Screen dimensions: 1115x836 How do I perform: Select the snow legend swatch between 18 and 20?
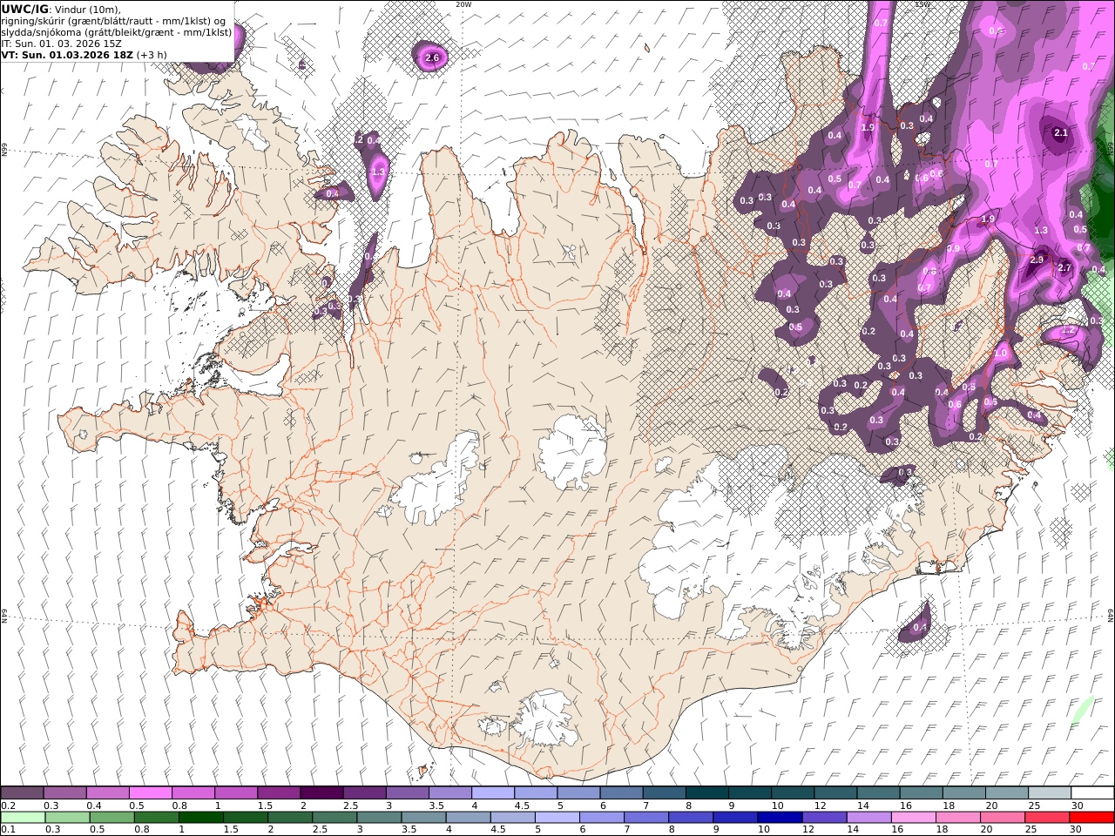(963, 792)
